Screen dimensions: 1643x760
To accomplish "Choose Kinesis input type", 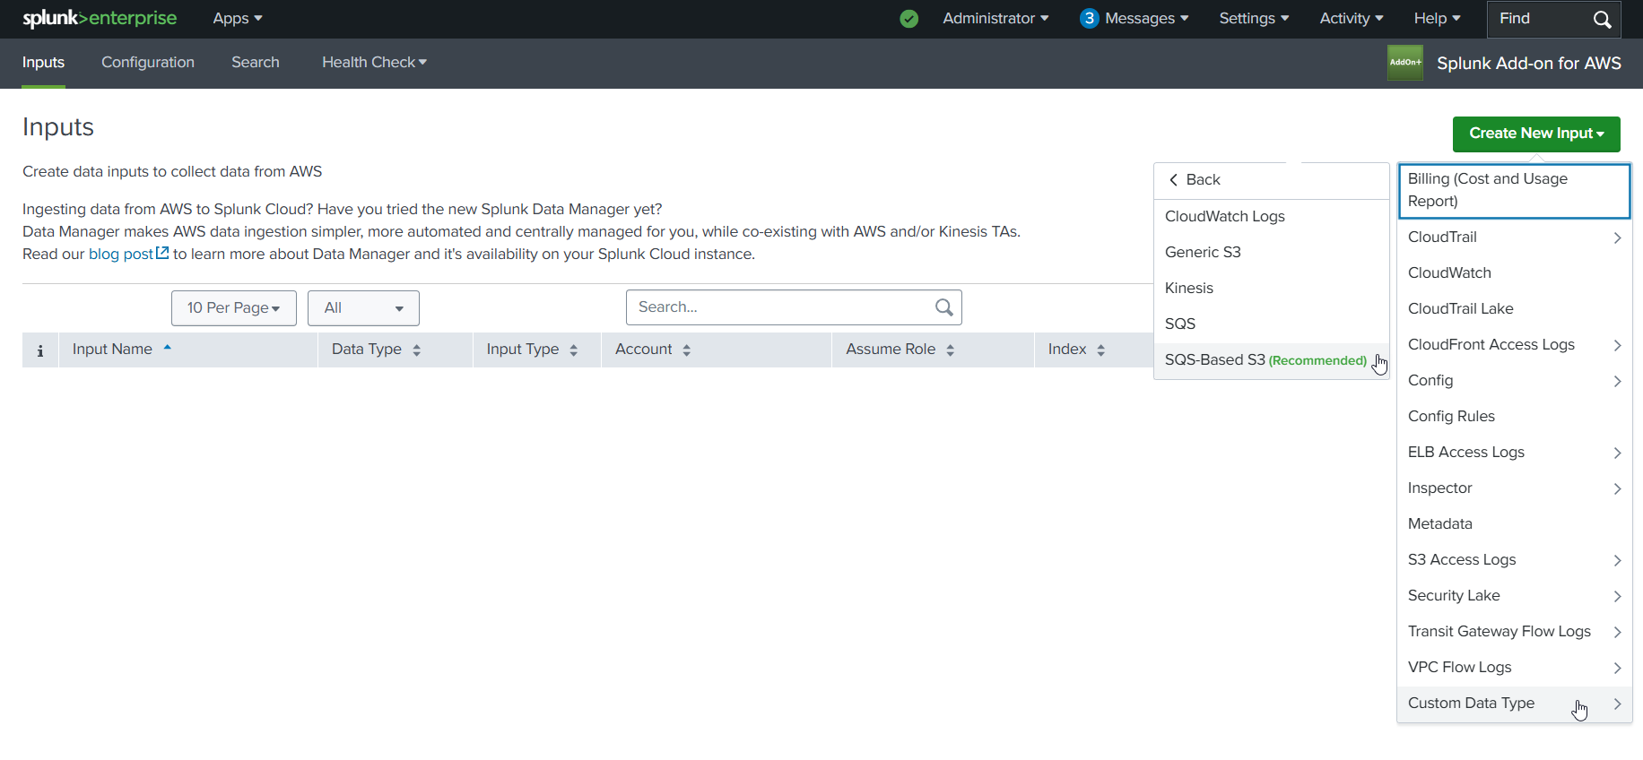I will tap(1271, 289).
